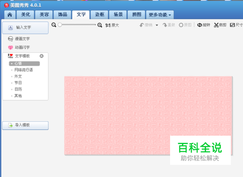Viewport: 243px width, 177px height.
Task: Switch to the 美容 tab
Action: coord(44,15)
